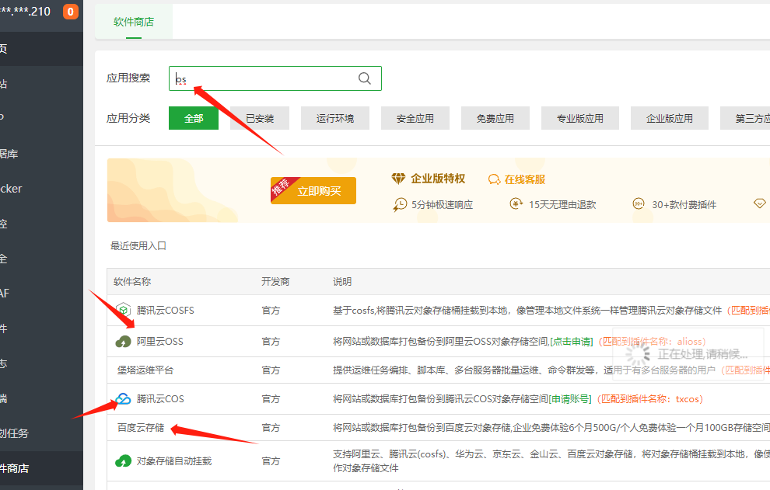Click the 30+款付费插件 icon

[639, 203]
